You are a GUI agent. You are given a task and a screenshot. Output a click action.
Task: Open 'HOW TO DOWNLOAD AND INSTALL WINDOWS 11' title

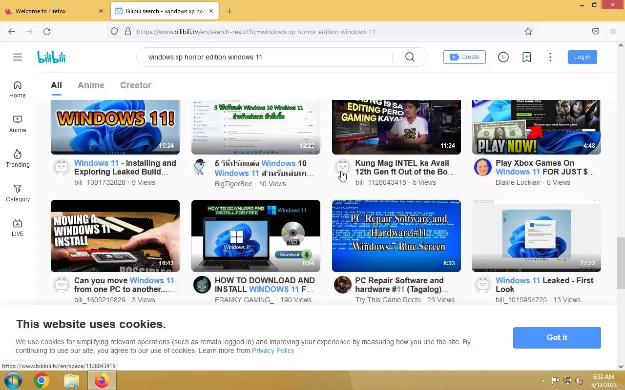tap(265, 285)
